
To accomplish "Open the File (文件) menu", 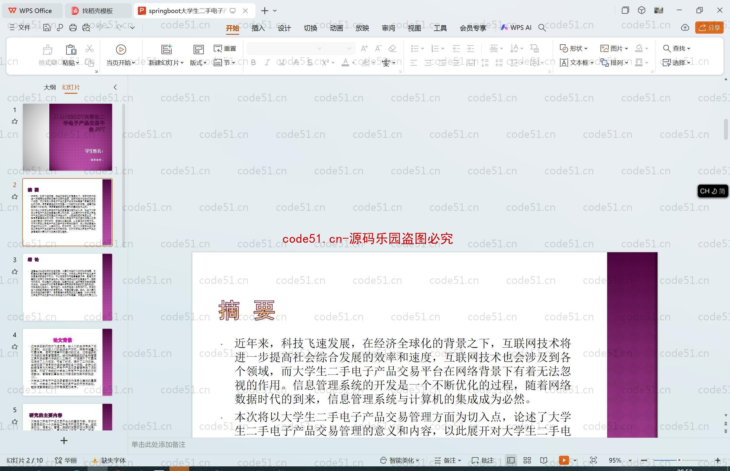I will 20,28.
